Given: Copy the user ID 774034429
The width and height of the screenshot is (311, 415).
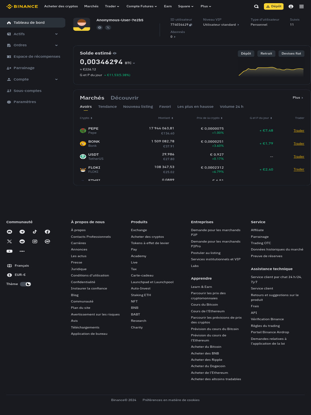Looking at the screenshot, I should tap(191, 25).
